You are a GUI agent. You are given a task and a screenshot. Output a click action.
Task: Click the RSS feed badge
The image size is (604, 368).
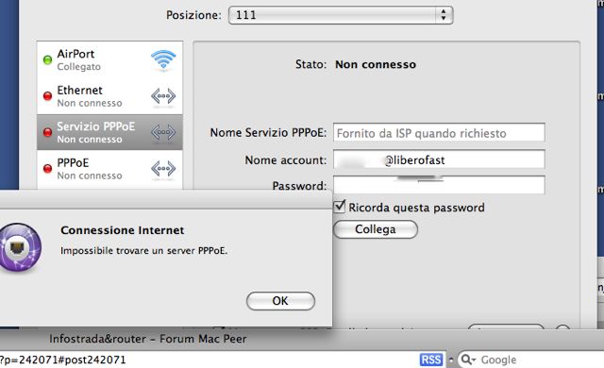tap(430, 360)
